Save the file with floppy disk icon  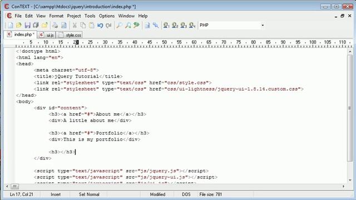27,25
